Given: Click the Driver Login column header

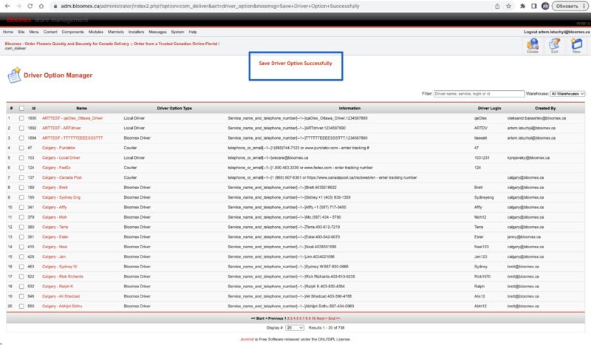Looking at the screenshot, I should pyautogui.click(x=489, y=108).
